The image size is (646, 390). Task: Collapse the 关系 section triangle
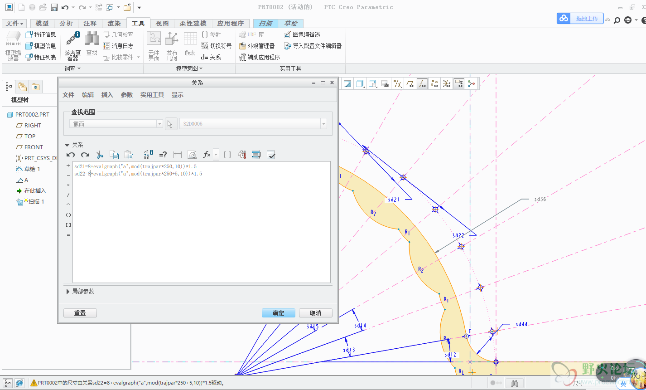coord(67,145)
